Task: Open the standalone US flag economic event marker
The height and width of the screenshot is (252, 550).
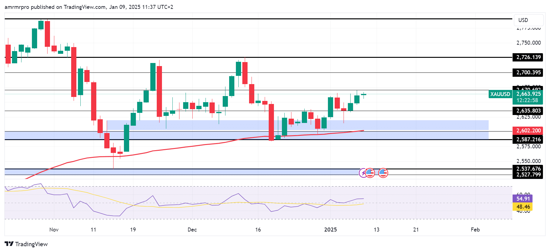Action: [x=383, y=173]
